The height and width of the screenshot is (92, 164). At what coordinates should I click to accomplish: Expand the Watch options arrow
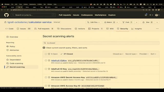[x=117, y=22]
